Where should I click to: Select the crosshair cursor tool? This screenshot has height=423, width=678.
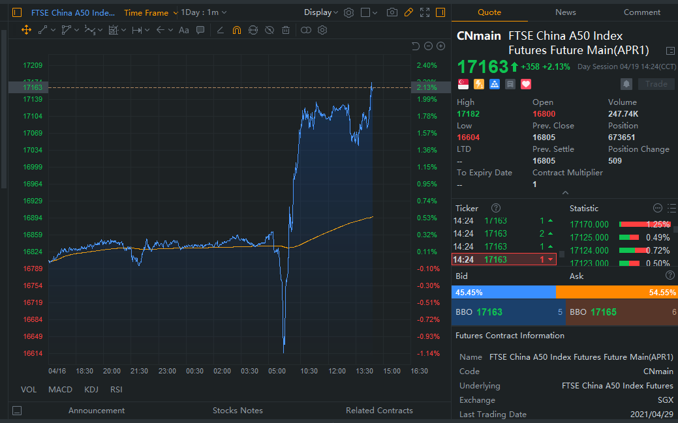(x=25, y=30)
